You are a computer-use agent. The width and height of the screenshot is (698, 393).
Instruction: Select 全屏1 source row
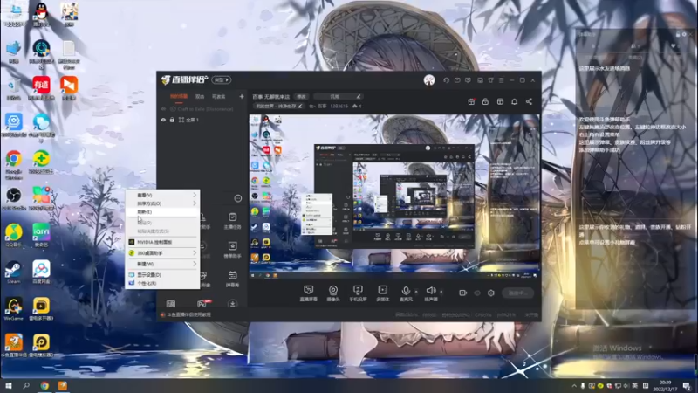pos(202,120)
